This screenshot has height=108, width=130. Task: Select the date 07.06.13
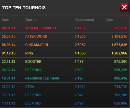pyautogui.click(x=9, y=87)
